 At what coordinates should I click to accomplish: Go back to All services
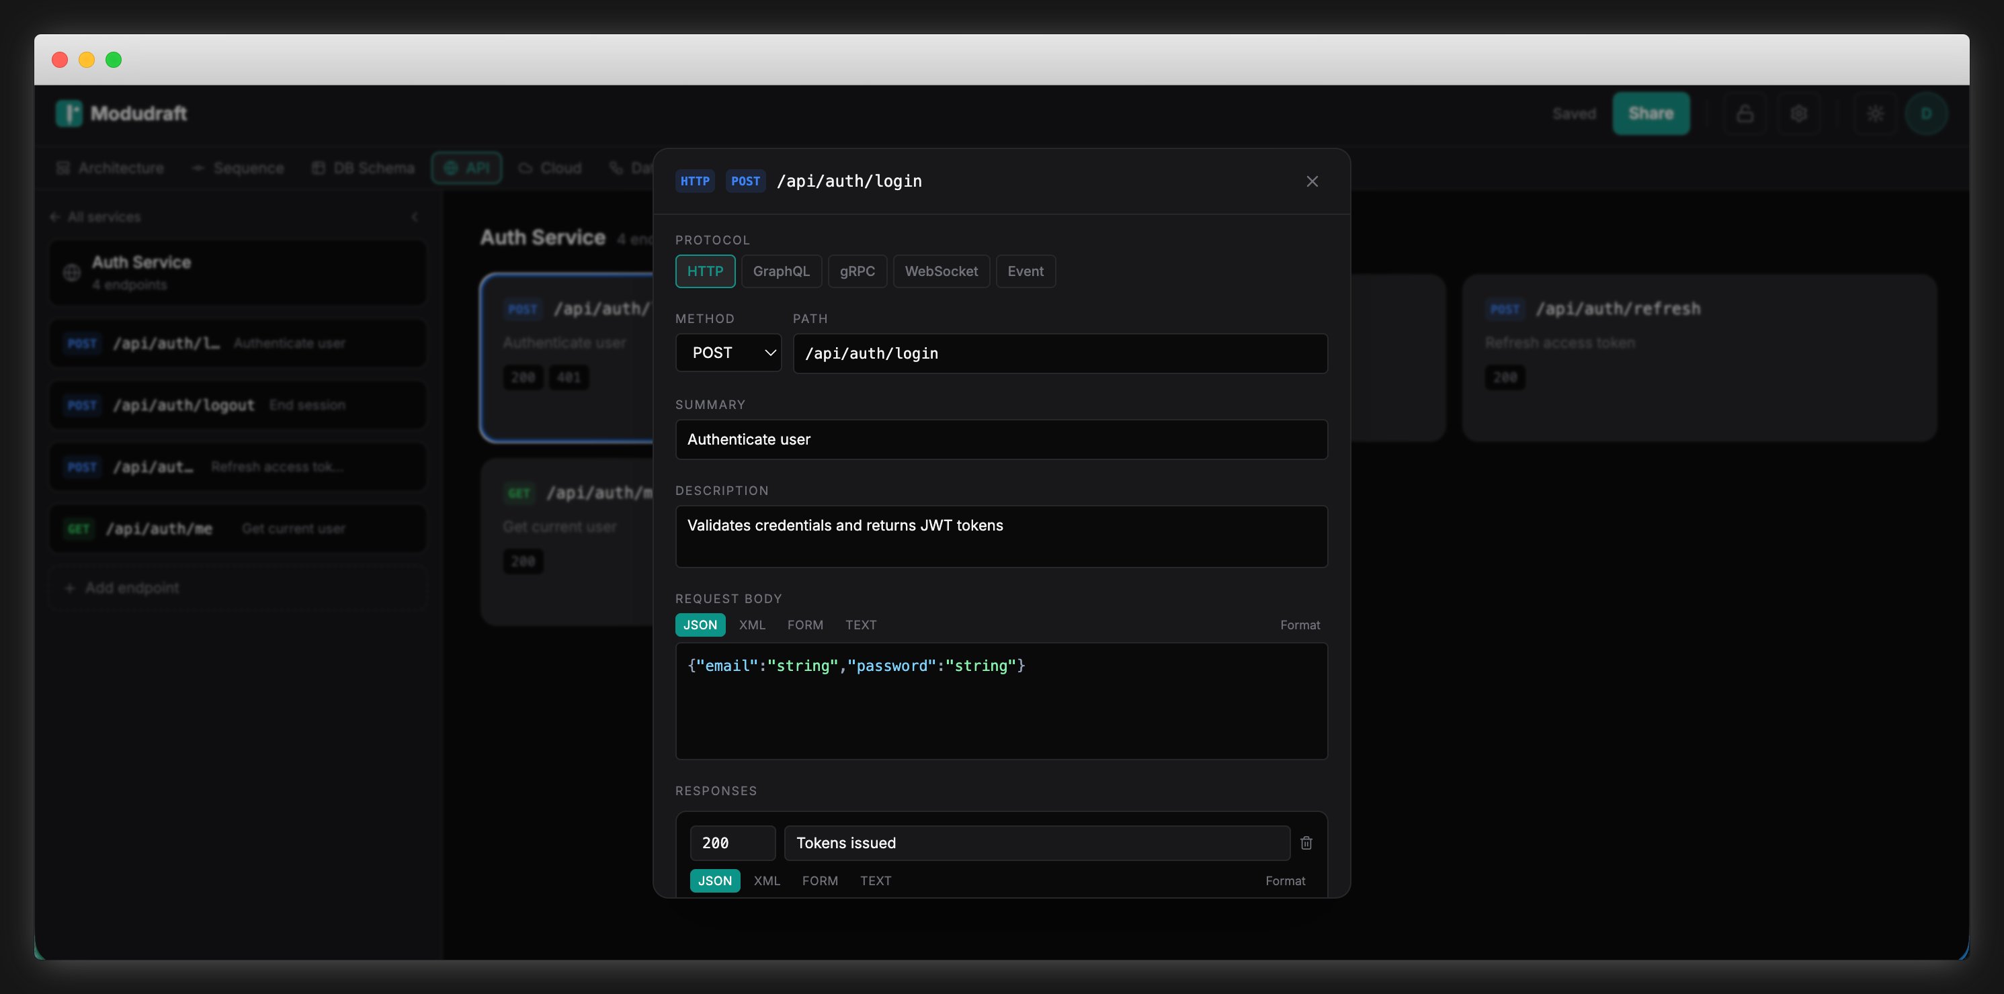(x=95, y=217)
